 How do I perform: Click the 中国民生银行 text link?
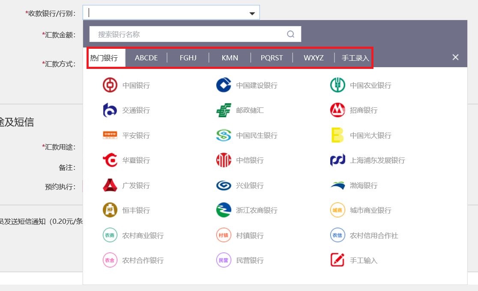point(257,136)
